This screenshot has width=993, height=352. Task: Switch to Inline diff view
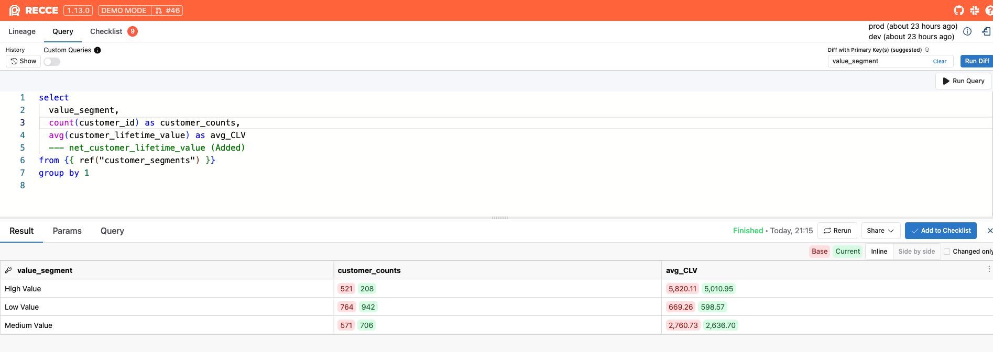tap(879, 252)
